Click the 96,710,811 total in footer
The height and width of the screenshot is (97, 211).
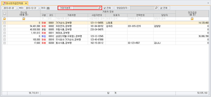click(x=34, y=93)
